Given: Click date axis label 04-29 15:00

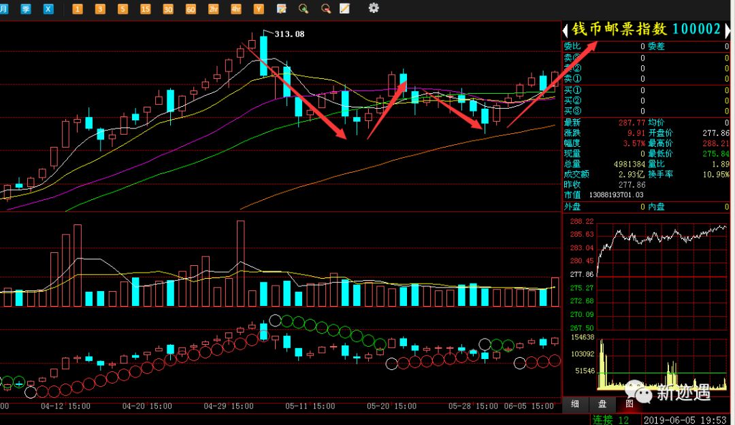Looking at the screenshot, I should click(x=229, y=406).
